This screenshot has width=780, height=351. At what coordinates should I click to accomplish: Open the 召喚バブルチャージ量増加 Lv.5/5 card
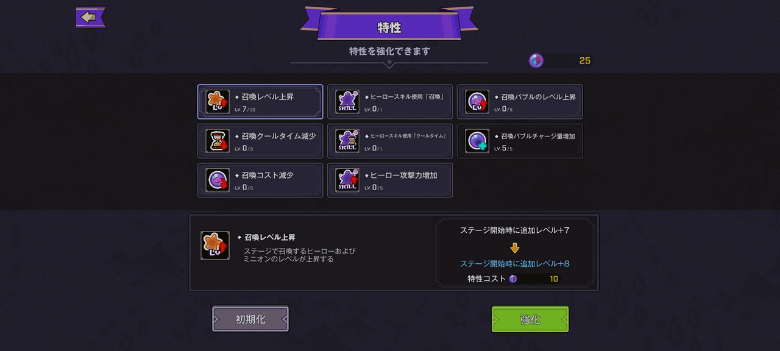[x=520, y=141]
